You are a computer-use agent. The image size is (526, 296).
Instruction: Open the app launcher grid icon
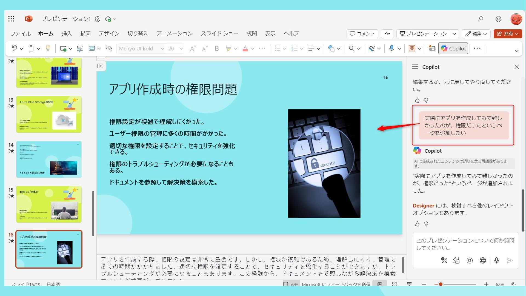pyautogui.click(x=11, y=19)
